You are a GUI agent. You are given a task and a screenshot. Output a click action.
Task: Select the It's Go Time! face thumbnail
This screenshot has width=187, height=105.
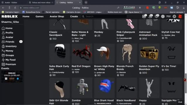click(172, 54)
